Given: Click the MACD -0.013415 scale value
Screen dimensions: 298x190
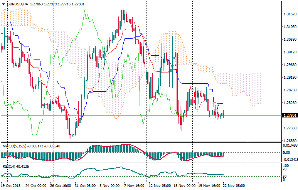Looking at the screenshot, I should (x=289, y=159).
